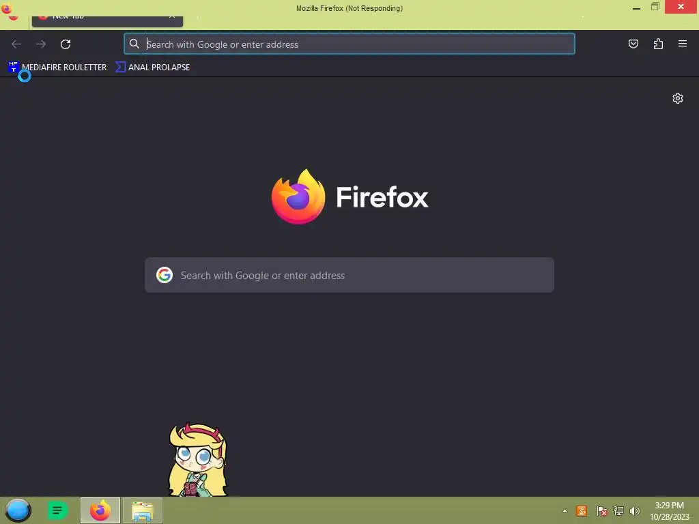
Task: Open the second bookmark on bookmarks toolbar
Action: pos(153,68)
